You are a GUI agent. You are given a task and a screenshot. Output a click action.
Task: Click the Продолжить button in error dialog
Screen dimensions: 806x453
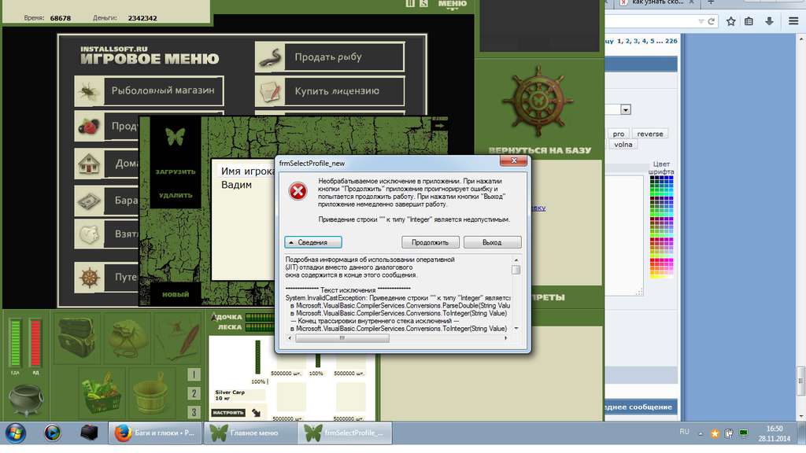click(x=430, y=242)
